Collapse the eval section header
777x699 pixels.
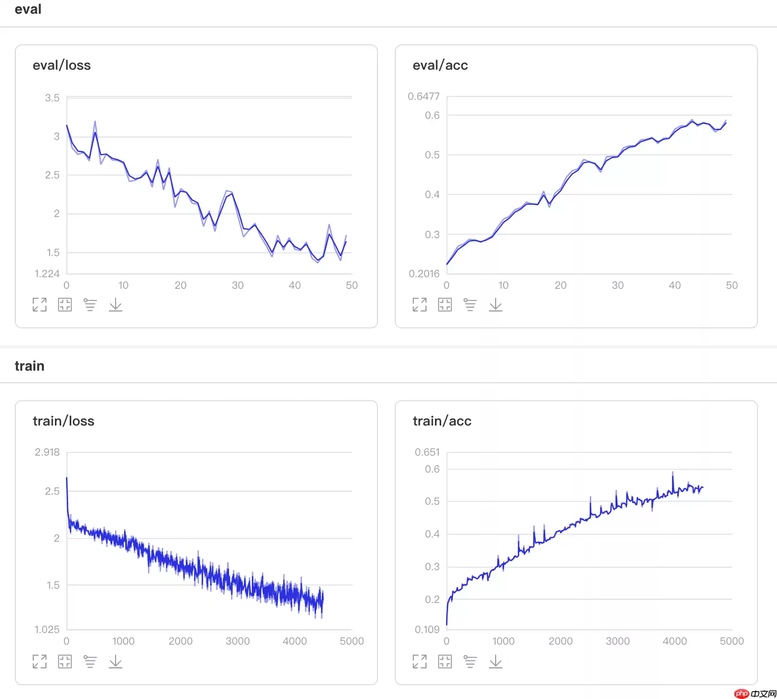28,10
